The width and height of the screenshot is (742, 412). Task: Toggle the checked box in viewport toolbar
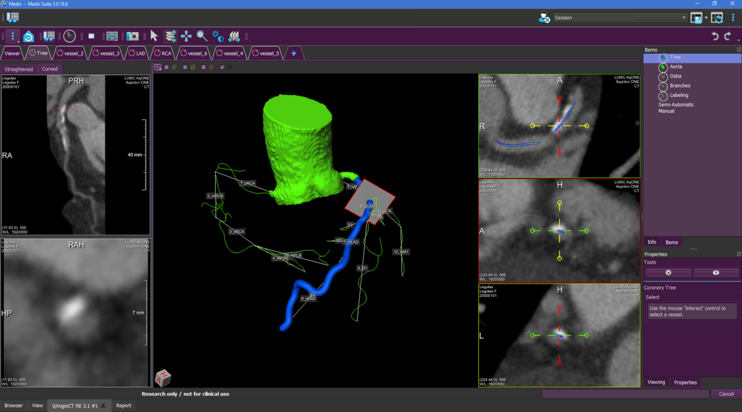222,67
